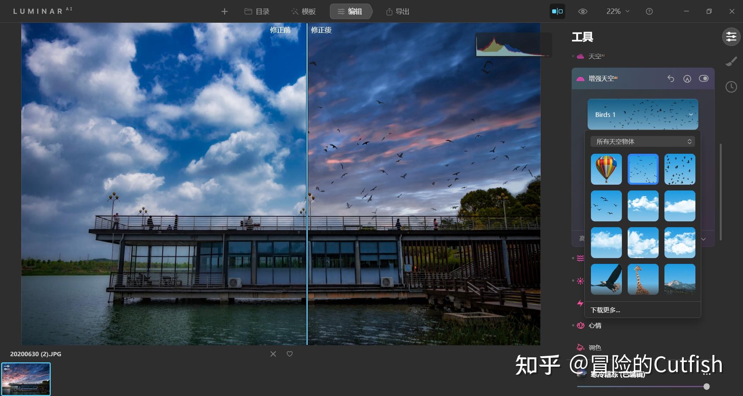Click the X reject icon below photo
The height and width of the screenshot is (396, 743).
273,354
